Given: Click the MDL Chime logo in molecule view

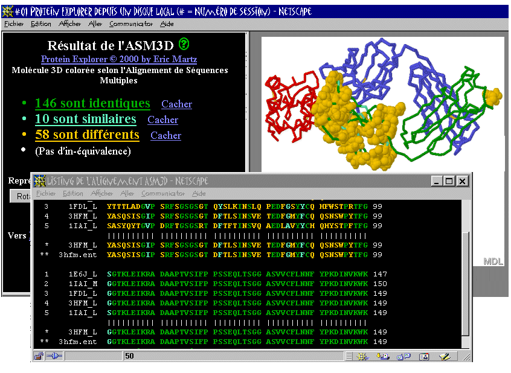Looking at the screenshot, I should (x=493, y=261).
